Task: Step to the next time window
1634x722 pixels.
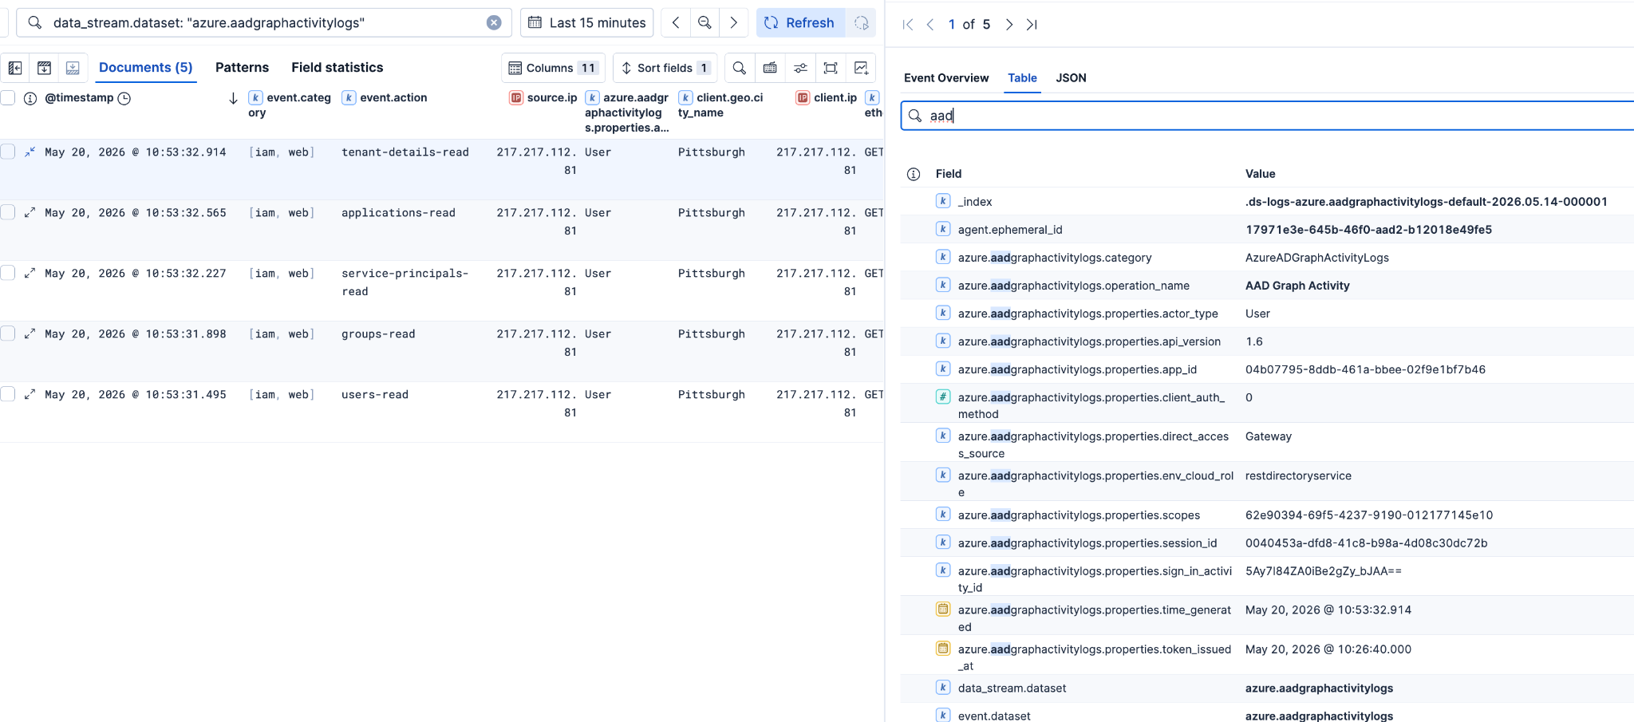Action: (734, 22)
